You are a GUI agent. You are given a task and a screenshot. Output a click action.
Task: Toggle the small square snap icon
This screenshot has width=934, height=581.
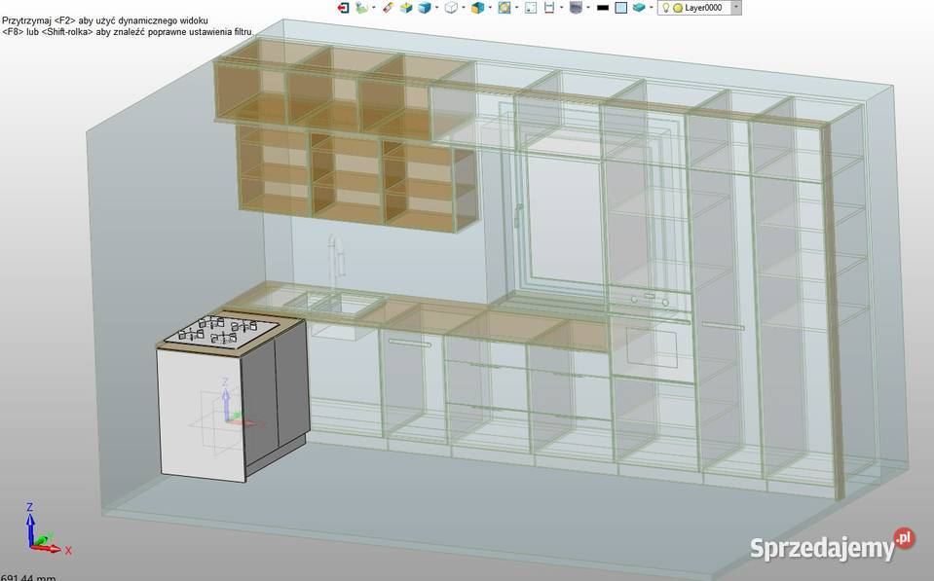coord(530,8)
